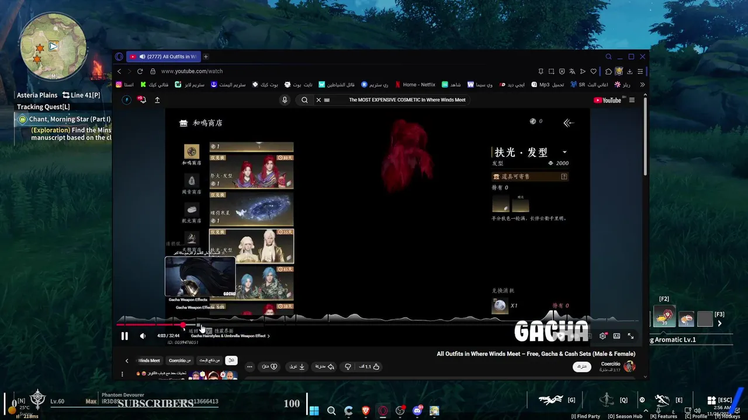This screenshot has width=748, height=420.
Task: Open the Windows Start menu
Action: 314,411
